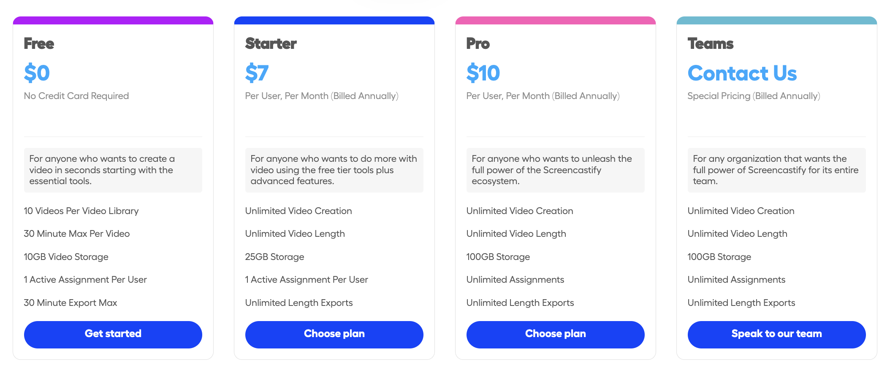Select the Free plan title
This screenshot has width=890, height=375.
point(39,43)
